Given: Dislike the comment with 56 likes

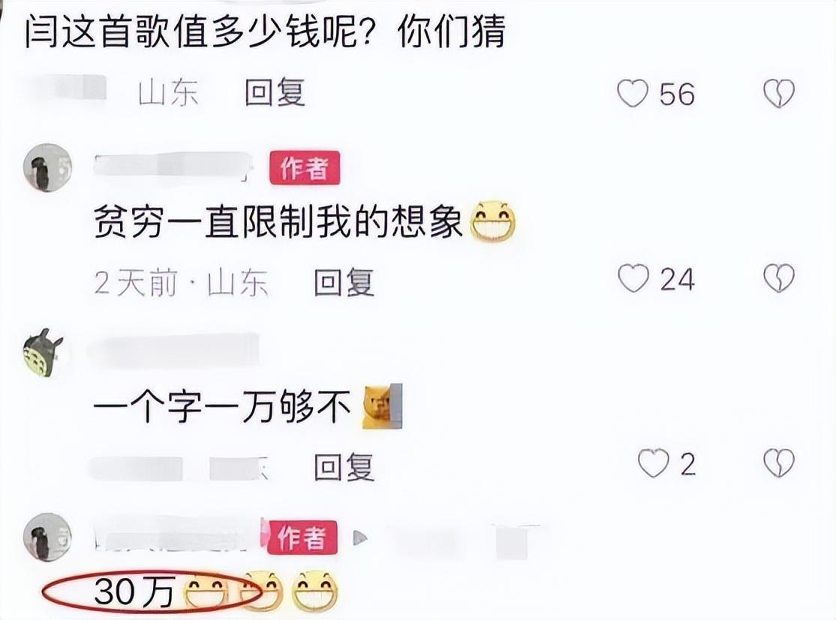Looking at the screenshot, I should (x=779, y=94).
